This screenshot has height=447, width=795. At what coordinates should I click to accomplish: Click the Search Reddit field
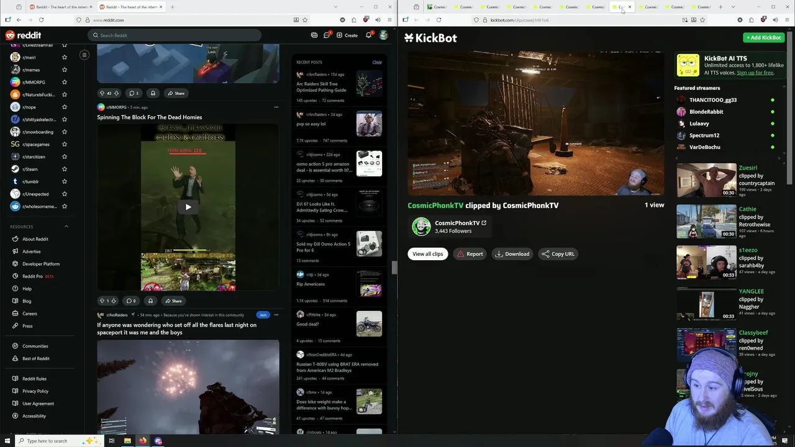[174, 35]
